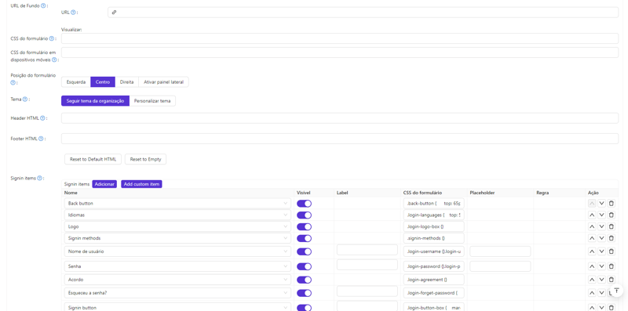Viewport: 628px width, 311px height.
Task: Choose Seguir tema da organização
Action: (95, 101)
